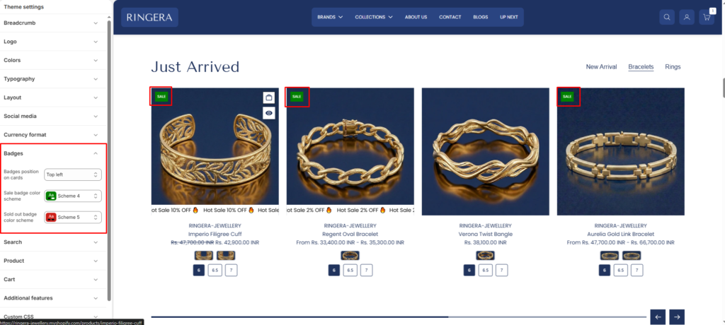The image size is (725, 325).
Task: Open the COLLECTIONS menu
Action: pos(374,17)
